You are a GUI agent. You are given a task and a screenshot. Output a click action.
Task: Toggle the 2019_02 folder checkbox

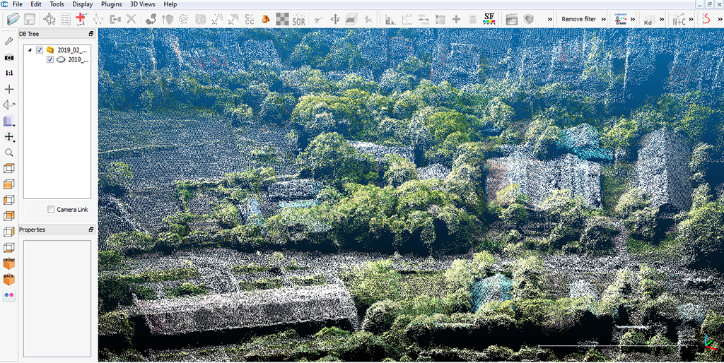[40, 50]
